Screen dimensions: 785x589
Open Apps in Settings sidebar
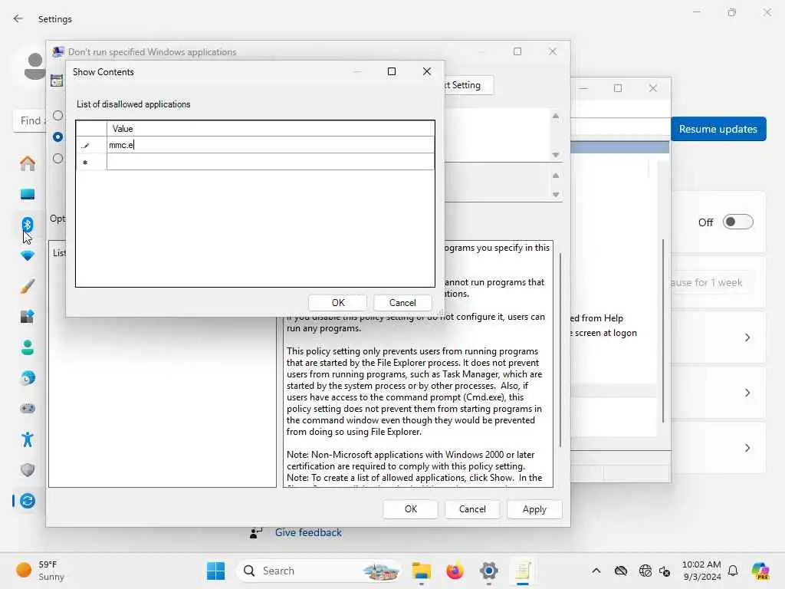(28, 317)
